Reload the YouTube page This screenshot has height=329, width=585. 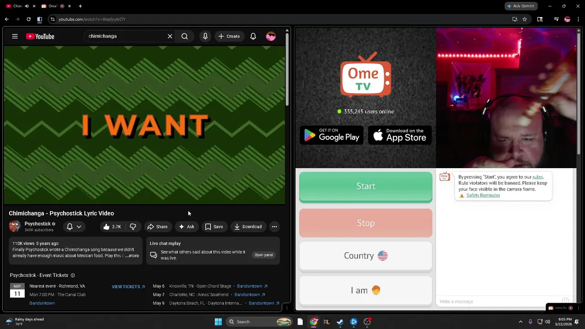coord(28,19)
